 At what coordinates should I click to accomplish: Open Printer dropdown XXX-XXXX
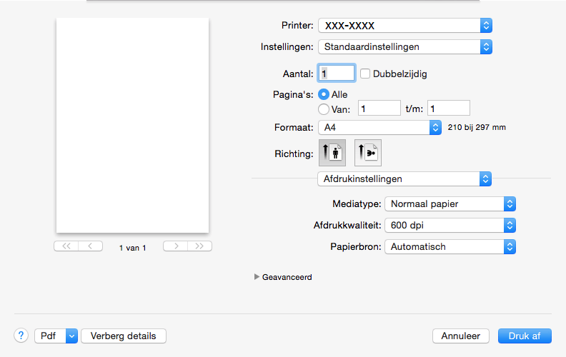click(405, 26)
